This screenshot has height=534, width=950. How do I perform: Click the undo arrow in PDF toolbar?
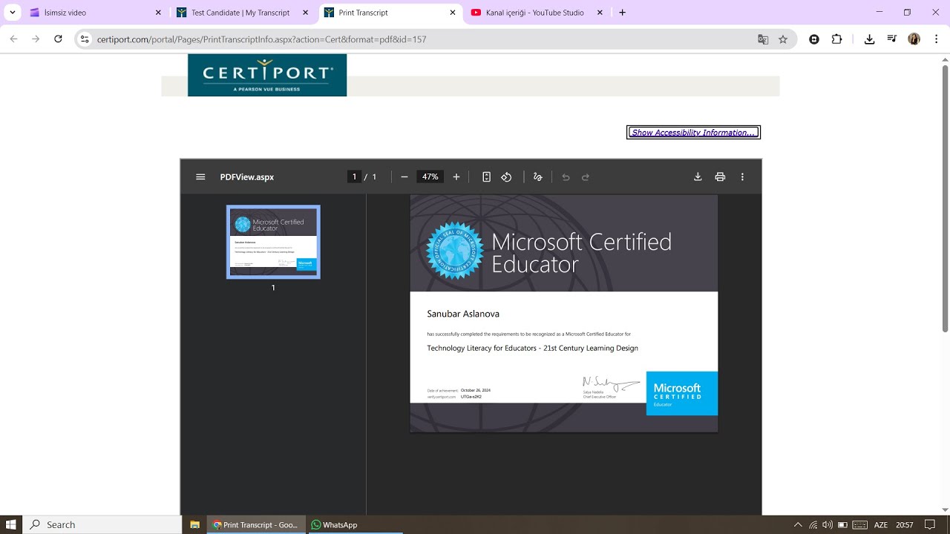566,177
